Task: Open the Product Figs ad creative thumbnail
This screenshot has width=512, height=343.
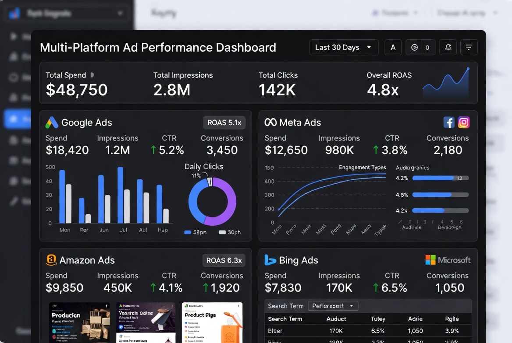Action: [212, 322]
